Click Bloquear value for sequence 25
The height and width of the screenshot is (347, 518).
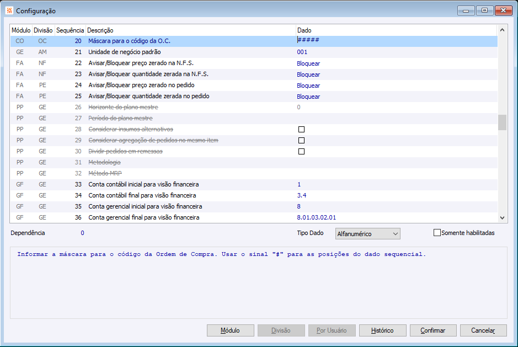pos(308,97)
